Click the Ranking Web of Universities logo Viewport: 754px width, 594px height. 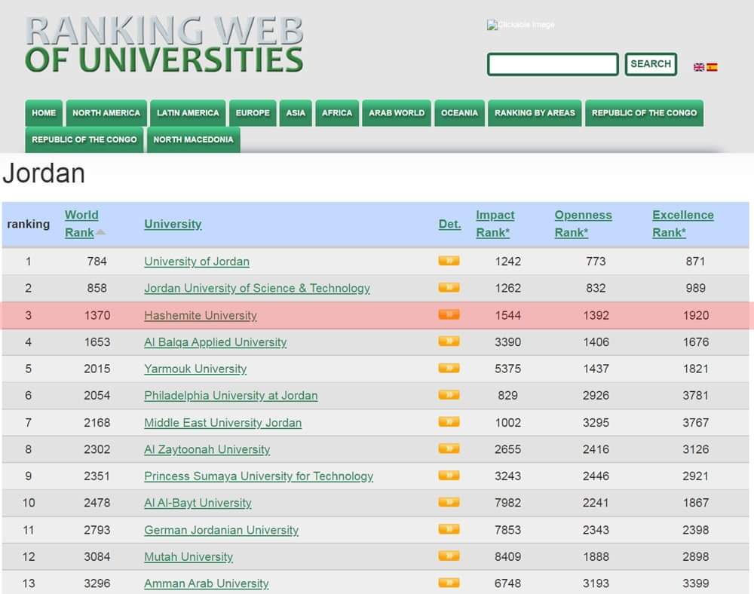164,44
